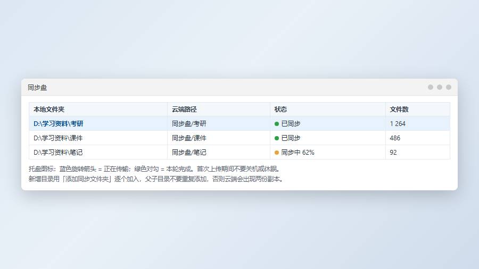The width and height of the screenshot is (479, 269).
Task: Click the green status dot in 课件 row
Action: [x=277, y=138]
